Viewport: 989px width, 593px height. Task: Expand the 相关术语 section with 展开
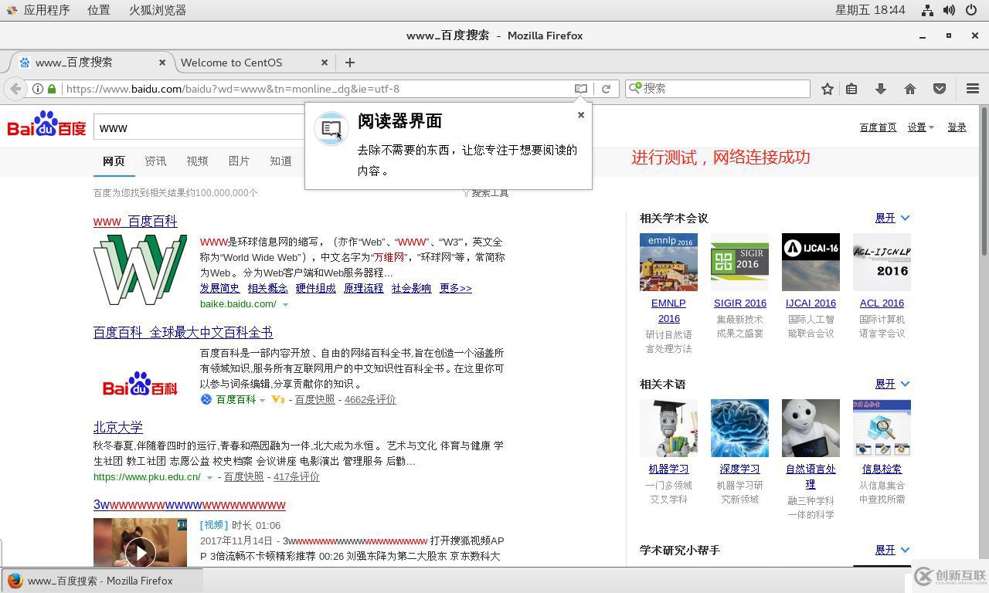click(892, 385)
